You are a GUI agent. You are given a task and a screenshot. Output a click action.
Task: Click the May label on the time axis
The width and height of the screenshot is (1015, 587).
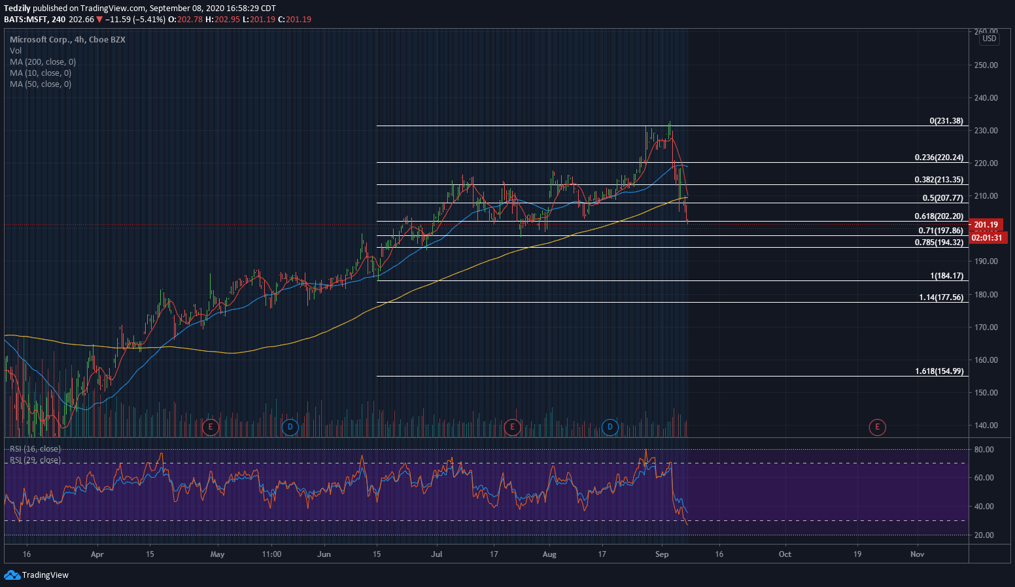[218, 554]
